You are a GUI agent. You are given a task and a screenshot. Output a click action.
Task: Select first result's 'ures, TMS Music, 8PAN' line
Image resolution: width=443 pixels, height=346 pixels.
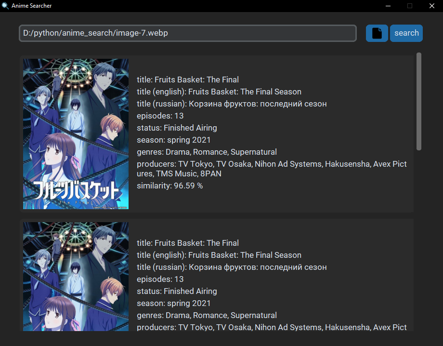click(179, 173)
